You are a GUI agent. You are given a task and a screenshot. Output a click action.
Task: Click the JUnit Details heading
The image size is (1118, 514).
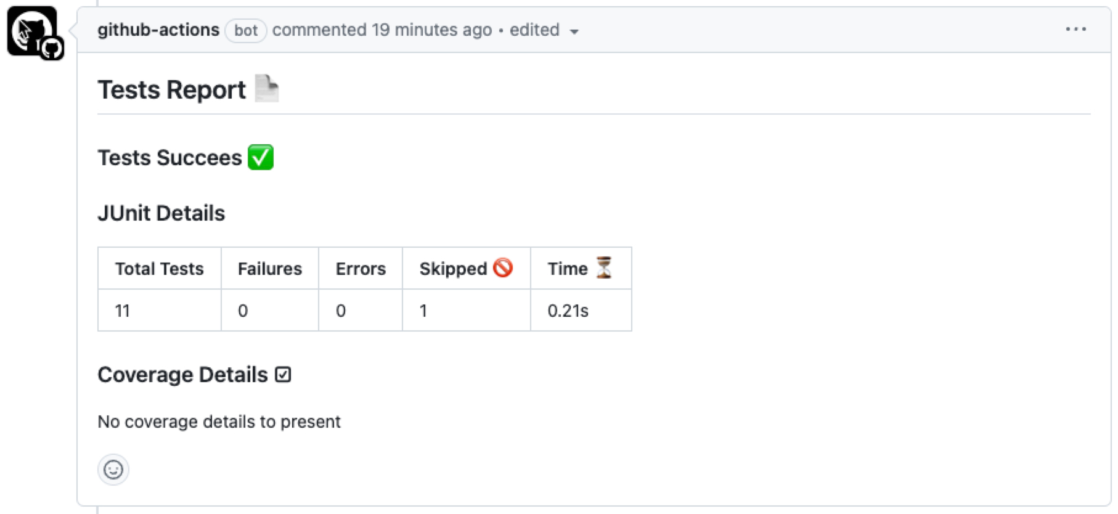[161, 213]
